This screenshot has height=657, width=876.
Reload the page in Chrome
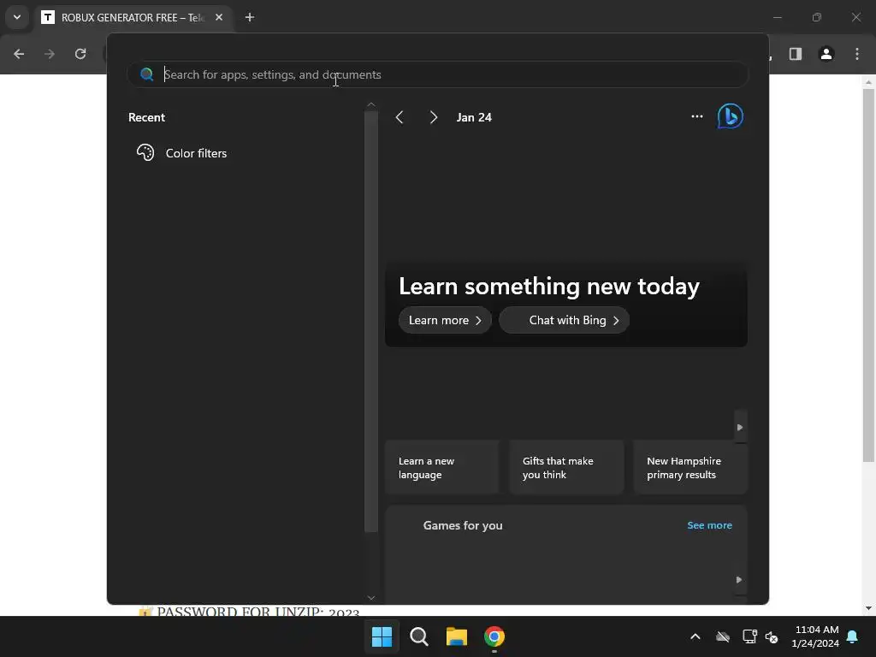click(x=80, y=54)
